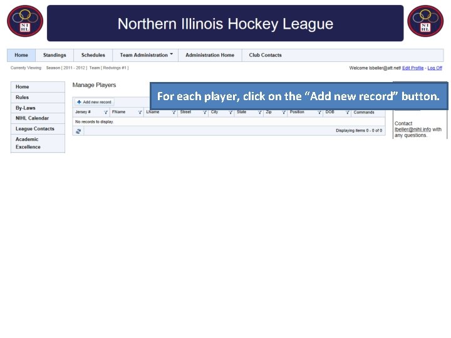
Task: Click the 'Season [ 2011 - 2012 ]' text
Action: [x=66, y=68]
